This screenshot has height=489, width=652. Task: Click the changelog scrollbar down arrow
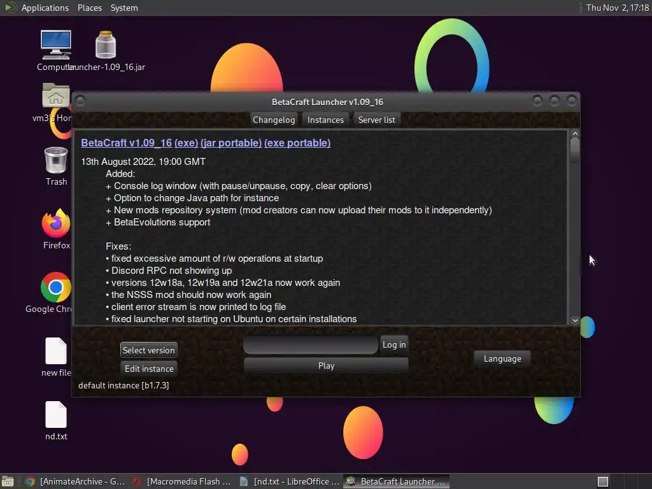click(x=575, y=320)
